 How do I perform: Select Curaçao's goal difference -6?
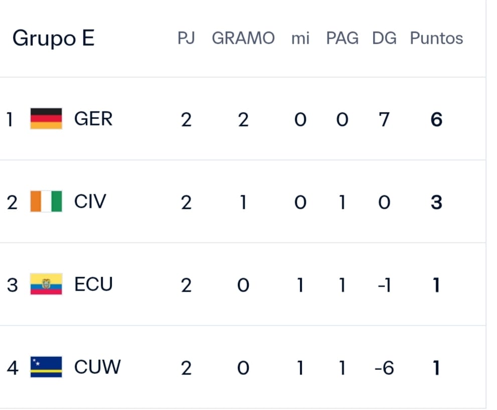[x=384, y=368]
